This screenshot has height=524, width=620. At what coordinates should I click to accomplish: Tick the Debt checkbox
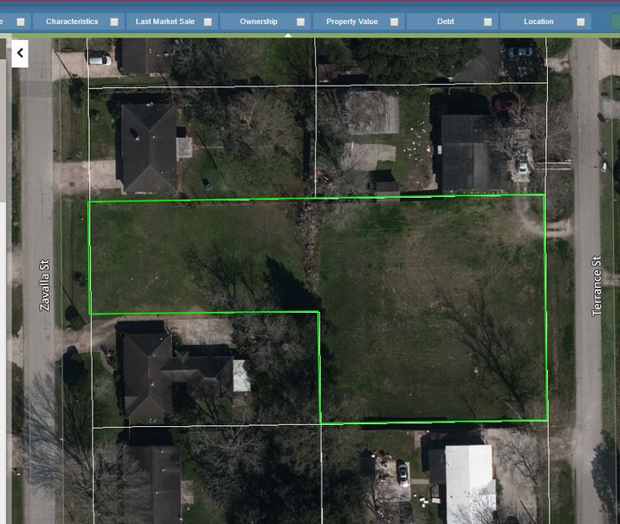pyautogui.click(x=488, y=21)
